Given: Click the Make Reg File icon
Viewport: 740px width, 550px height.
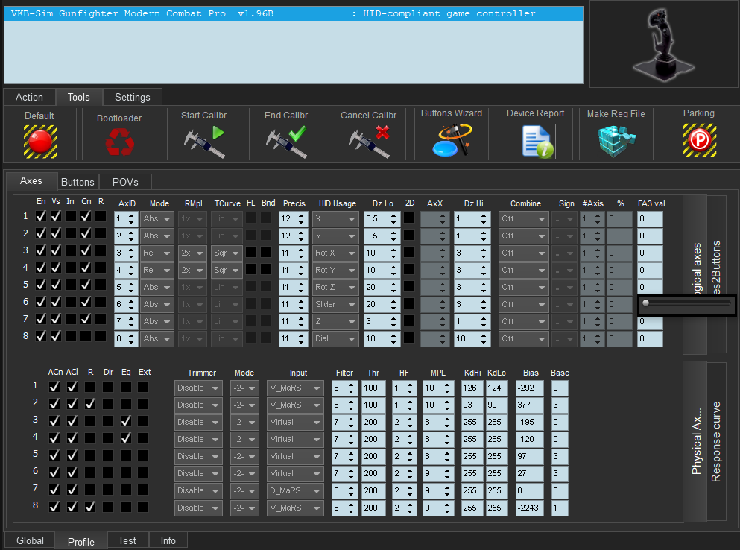Looking at the screenshot, I should coord(616,140).
